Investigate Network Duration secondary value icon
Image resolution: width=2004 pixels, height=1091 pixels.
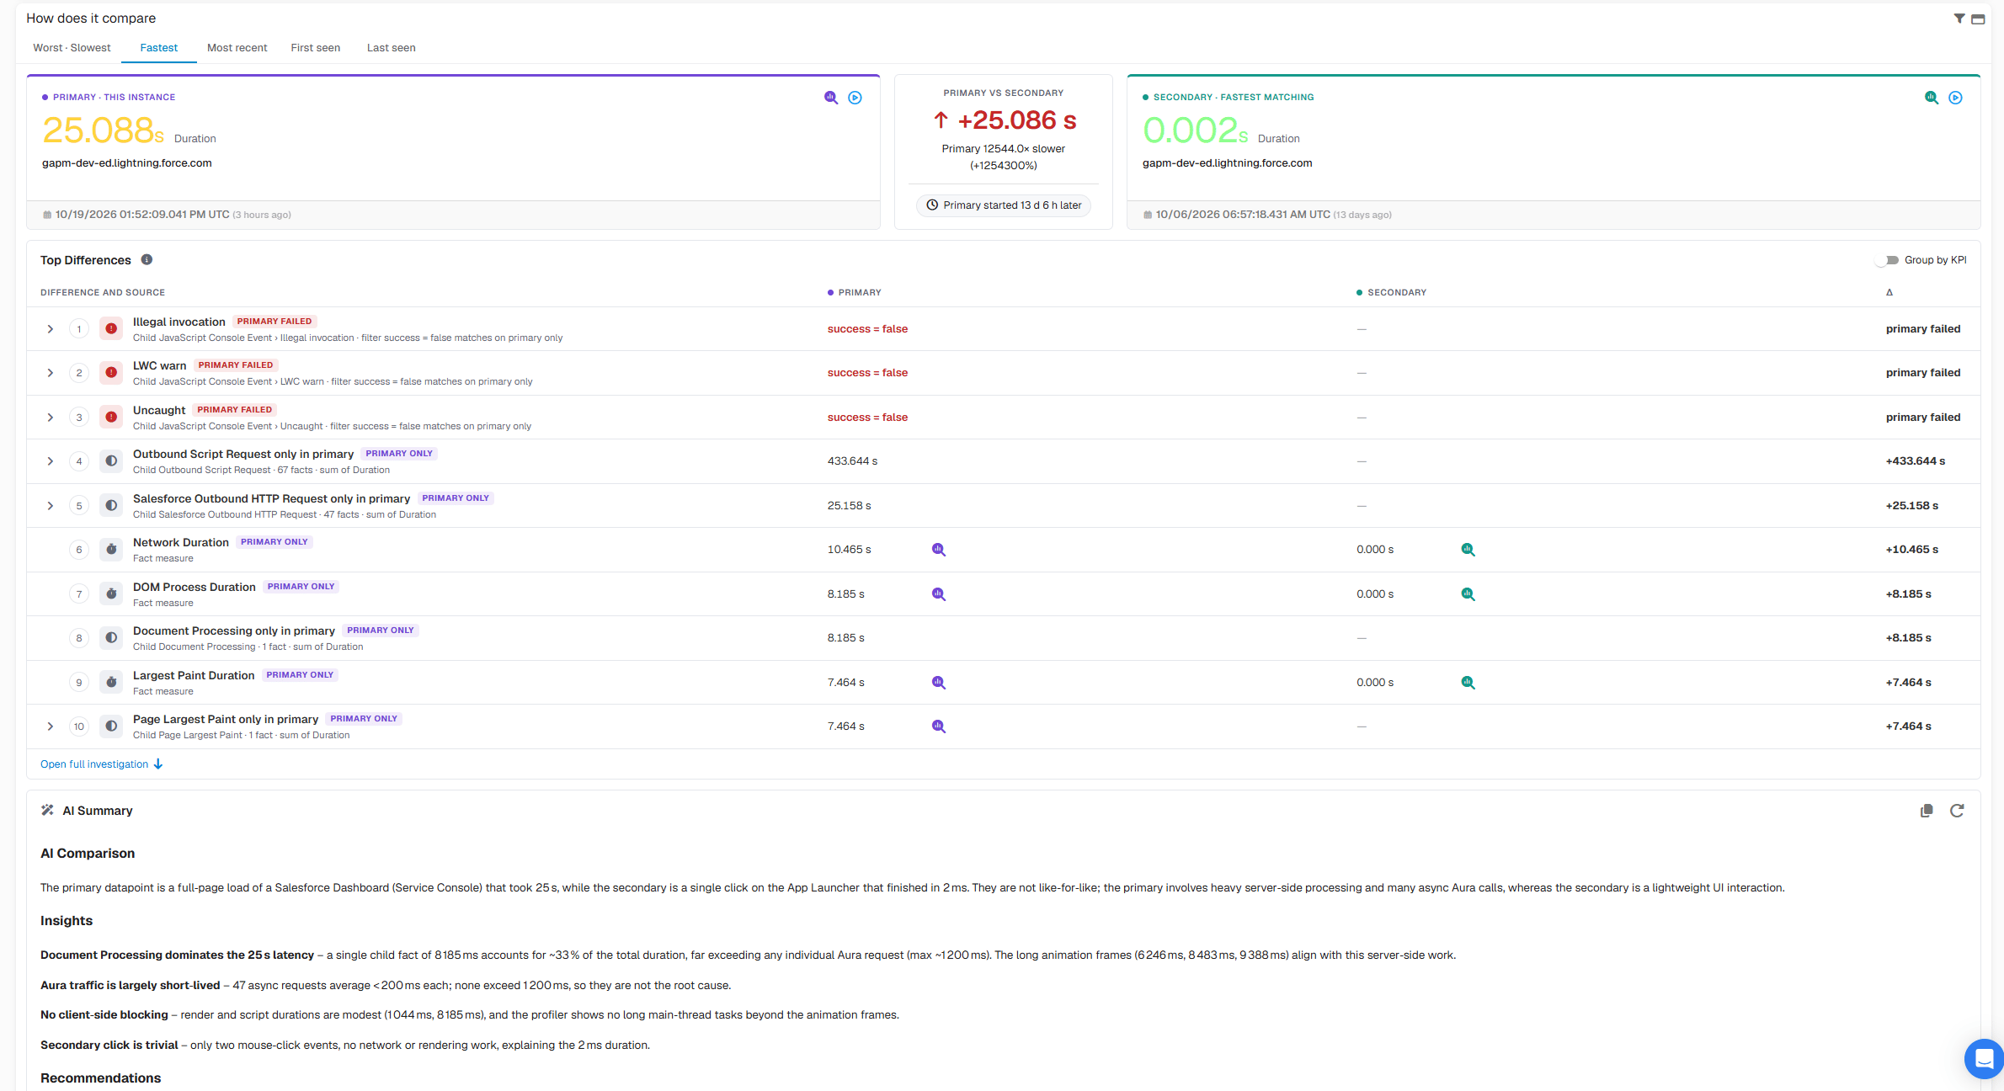(1468, 550)
